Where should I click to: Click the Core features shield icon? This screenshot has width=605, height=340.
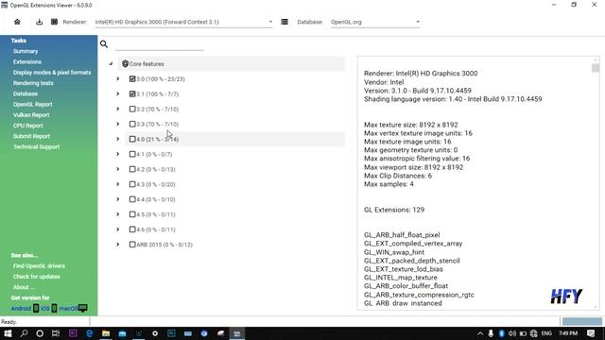tap(125, 63)
